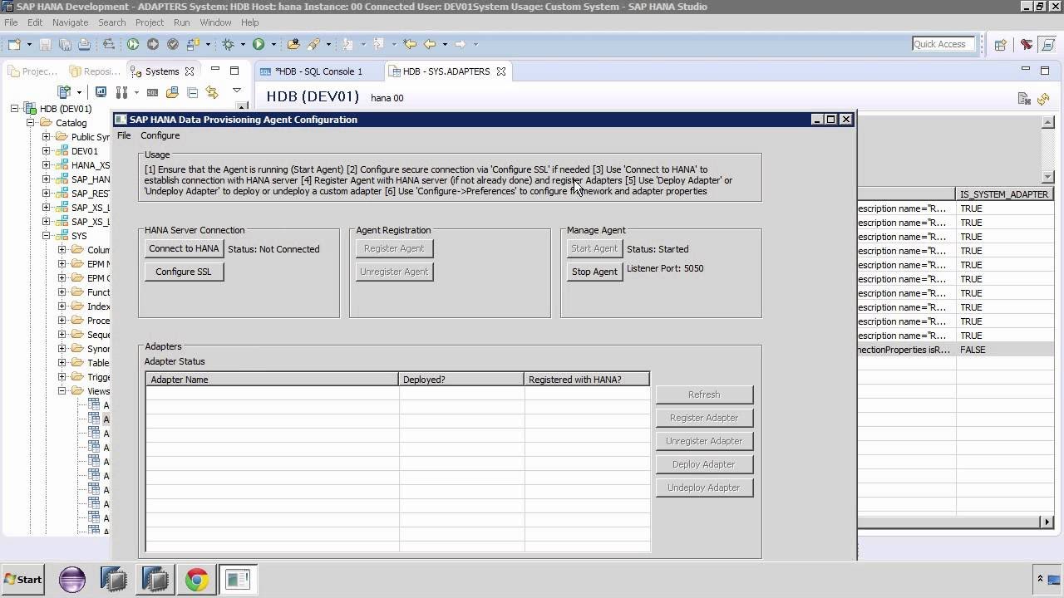Click the Collapse All icon in Systems view
The image size is (1064, 598).
click(192, 92)
